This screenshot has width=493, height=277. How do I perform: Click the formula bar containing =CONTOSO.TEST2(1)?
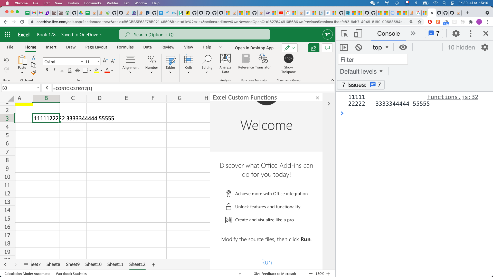[x=193, y=88]
